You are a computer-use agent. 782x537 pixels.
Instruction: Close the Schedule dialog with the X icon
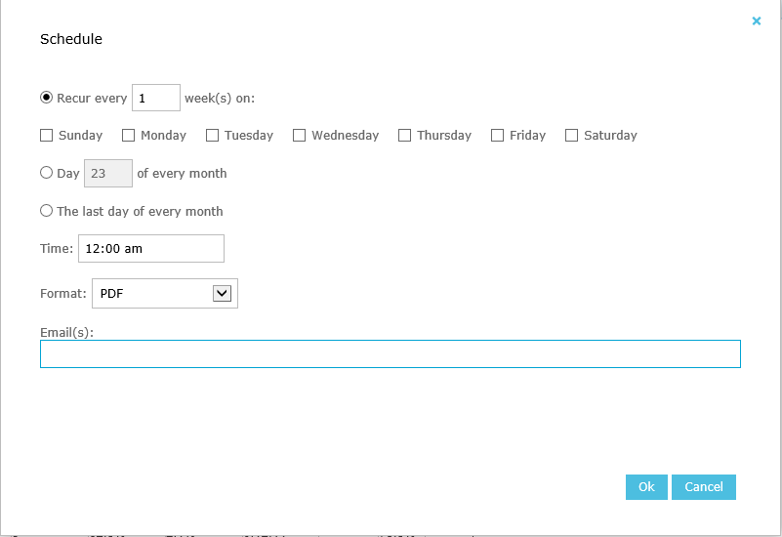point(756,21)
